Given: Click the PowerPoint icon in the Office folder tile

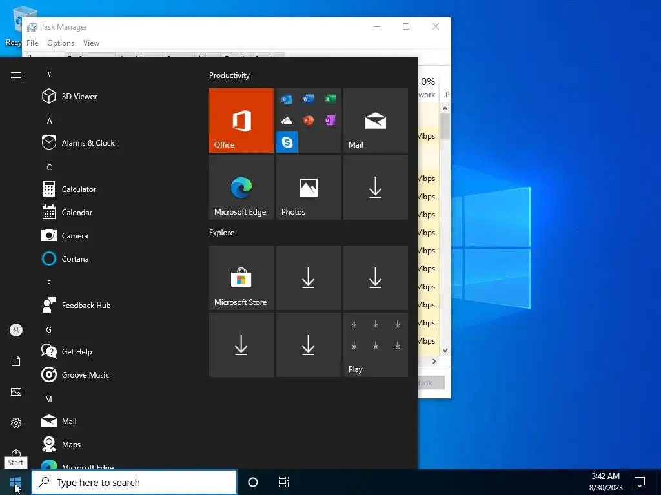Looking at the screenshot, I should tap(308, 121).
